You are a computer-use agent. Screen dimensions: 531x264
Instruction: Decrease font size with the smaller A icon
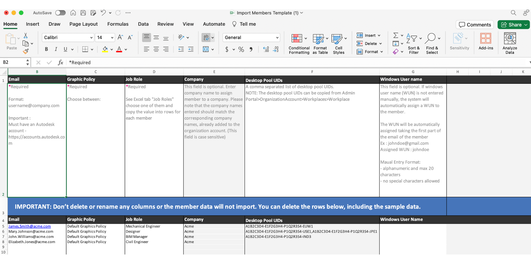point(130,37)
